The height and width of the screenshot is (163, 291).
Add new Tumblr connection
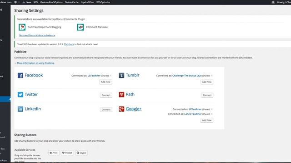(x=207, y=82)
